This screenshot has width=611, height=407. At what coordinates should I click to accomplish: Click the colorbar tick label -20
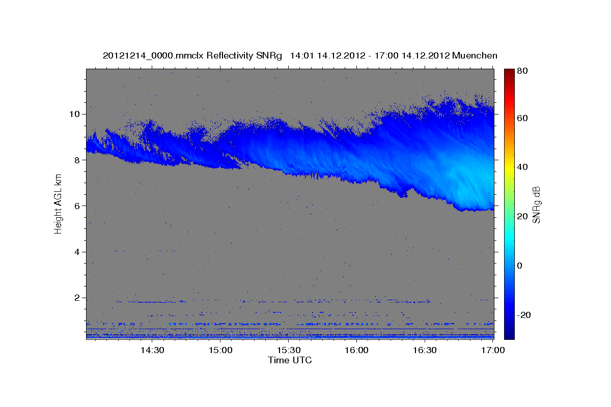523,315
